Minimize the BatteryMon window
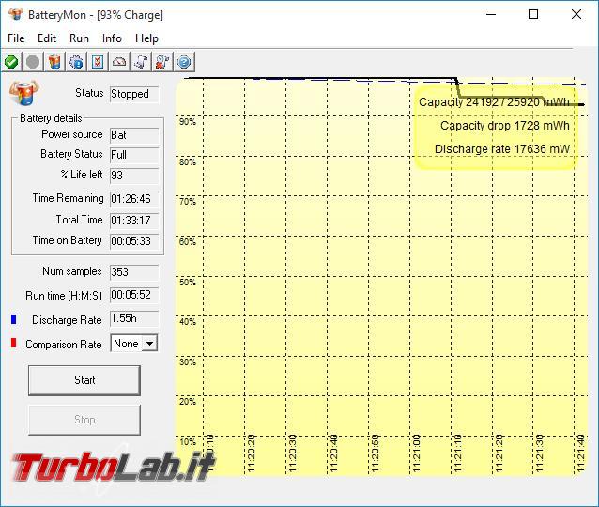This screenshot has width=599, height=507. 491,14
